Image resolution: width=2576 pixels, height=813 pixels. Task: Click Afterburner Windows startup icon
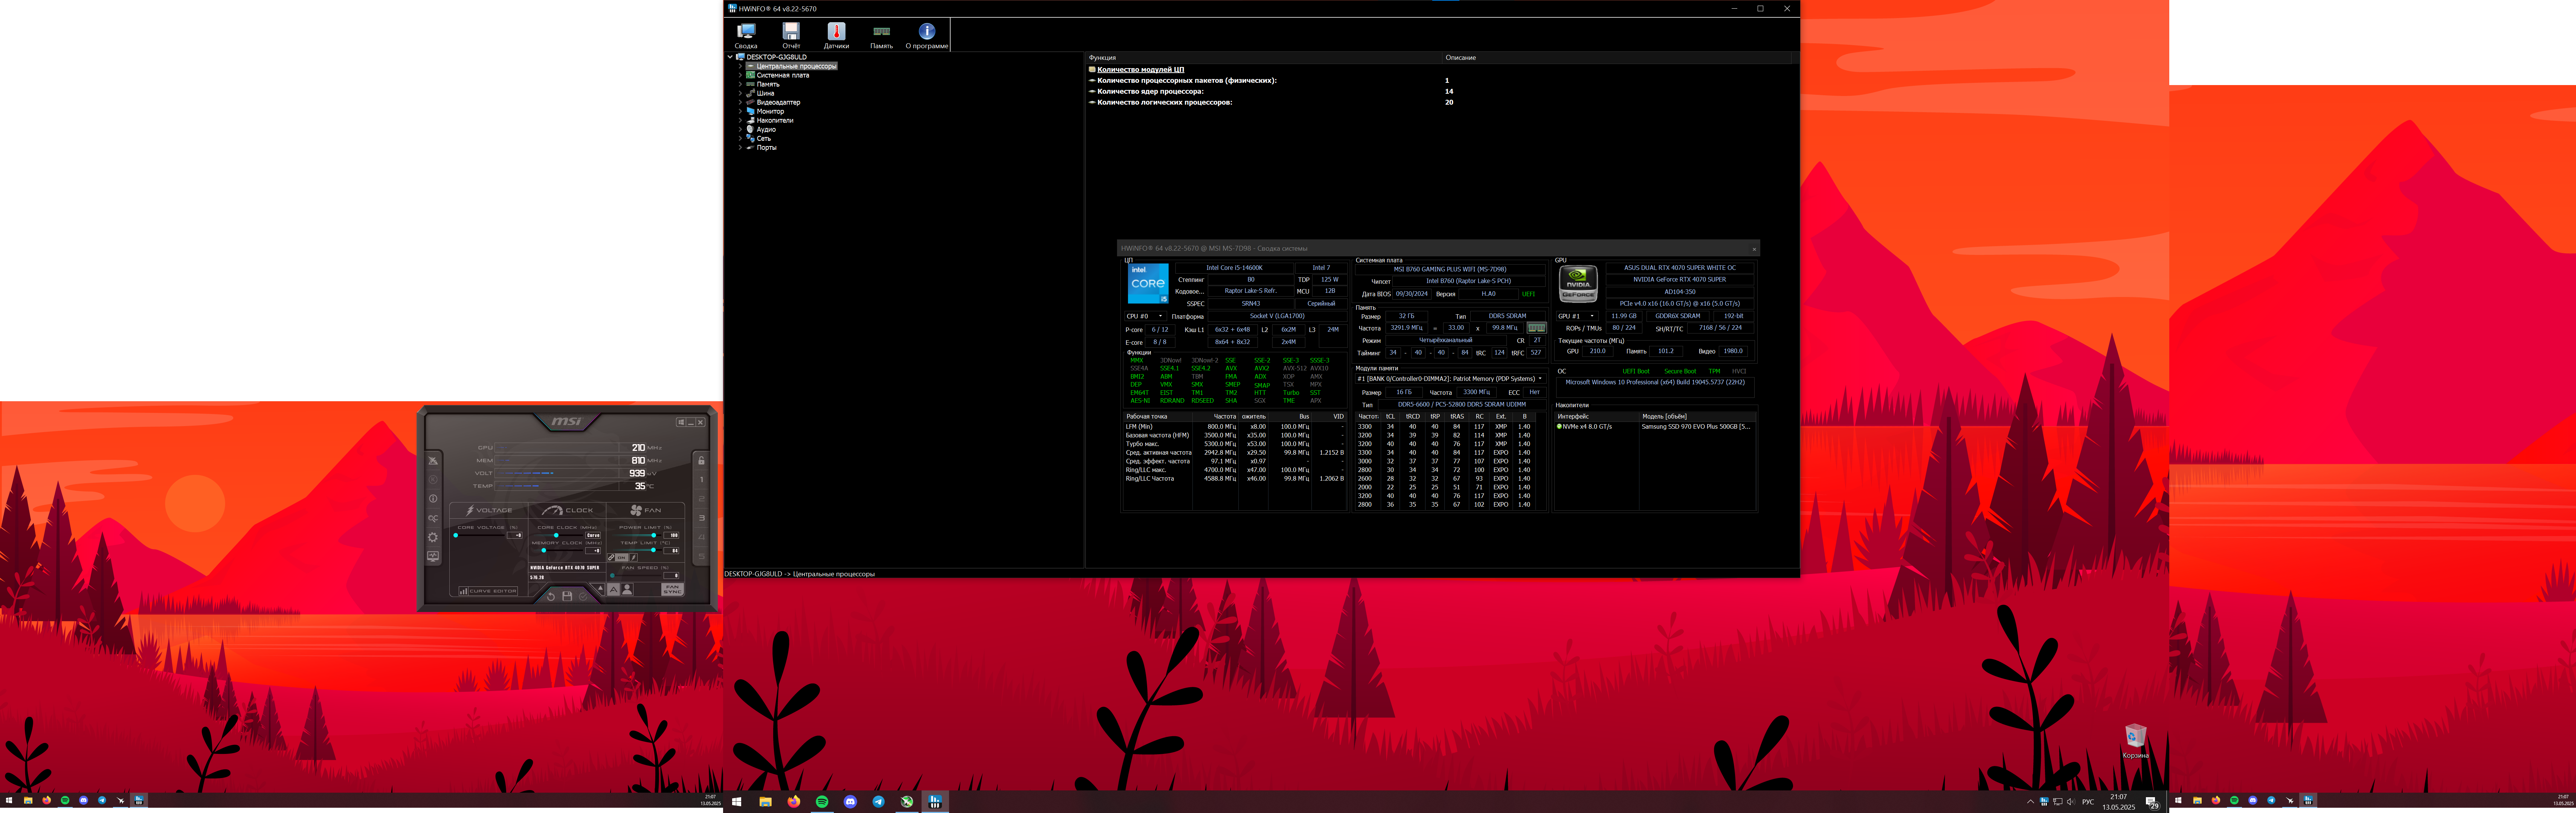(681, 422)
